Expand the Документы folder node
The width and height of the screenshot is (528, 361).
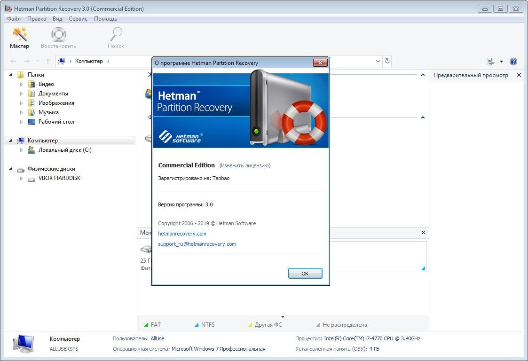click(x=21, y=94)
